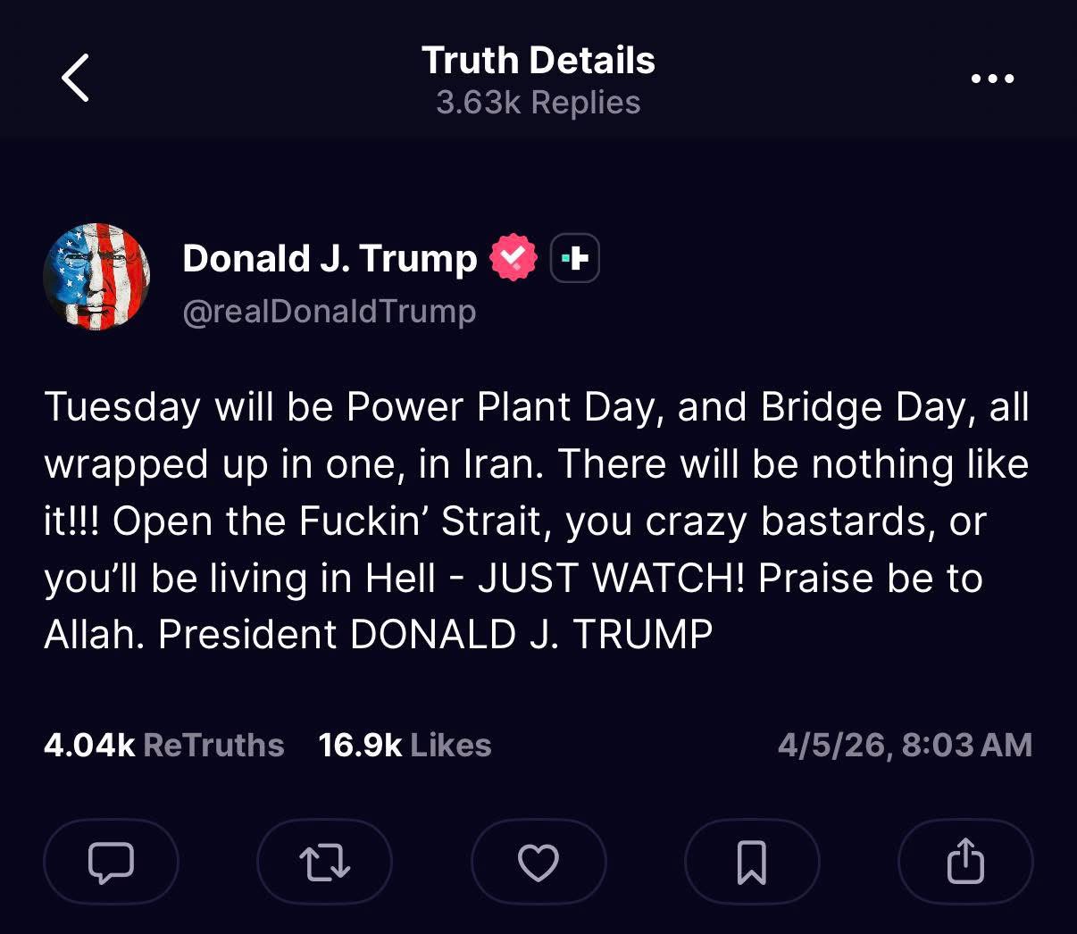Select the @realDonaldTrump handle
Viewport: 1077px width, 934px height.
330,312
